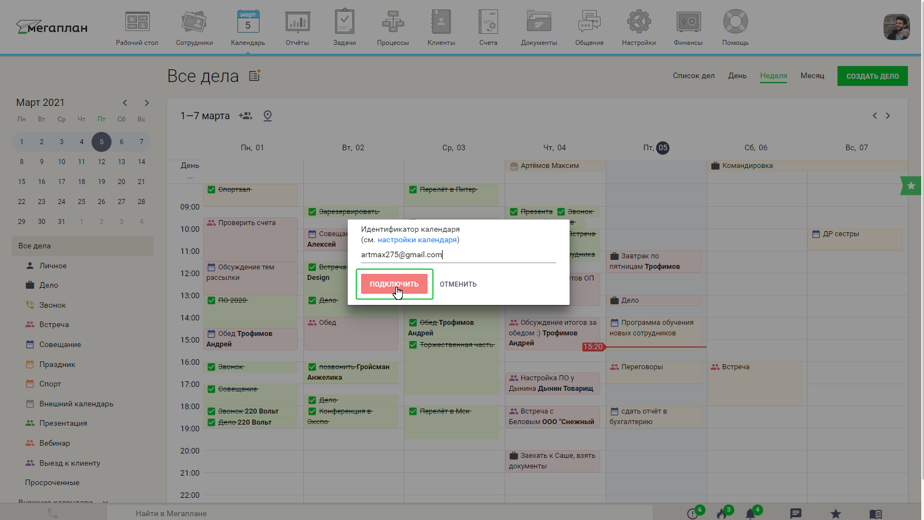Toggle the Перелёт в Питер checkbox
Viewport: 924px width, 520px height.
click(413, 190)
